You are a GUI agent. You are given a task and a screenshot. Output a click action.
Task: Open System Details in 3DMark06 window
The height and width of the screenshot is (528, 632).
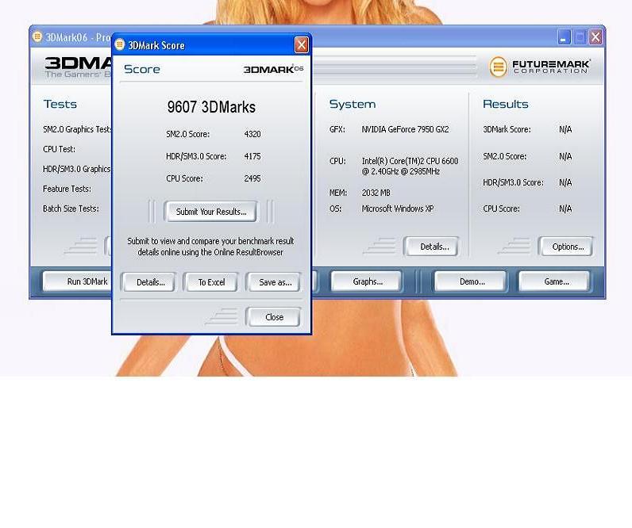pos(432,247)
